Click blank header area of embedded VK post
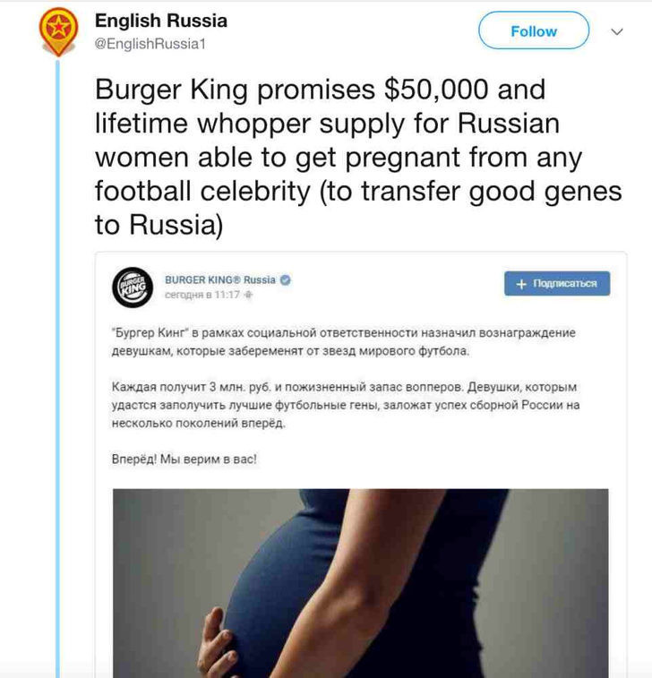This screenshot has height=678, width=652. (403, 287)
